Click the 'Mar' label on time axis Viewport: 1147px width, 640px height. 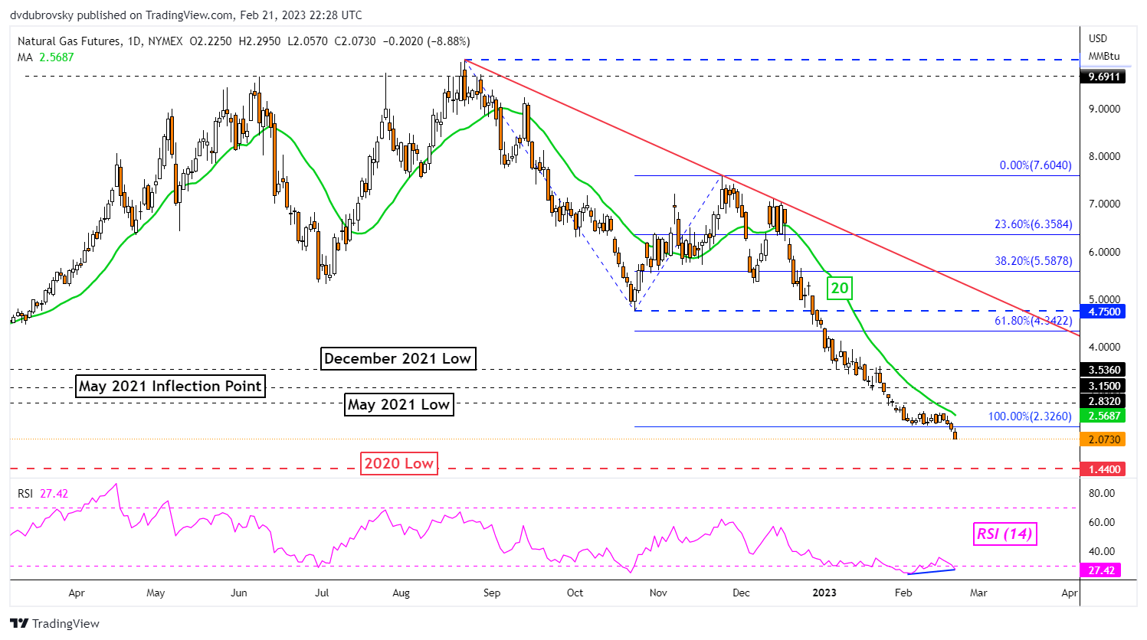tap(978, 593)
